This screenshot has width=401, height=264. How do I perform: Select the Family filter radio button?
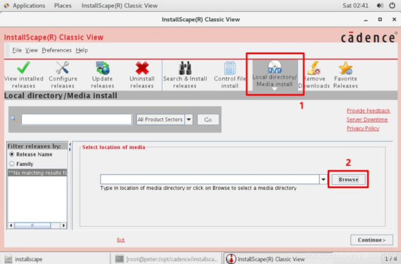coord(12,164)
